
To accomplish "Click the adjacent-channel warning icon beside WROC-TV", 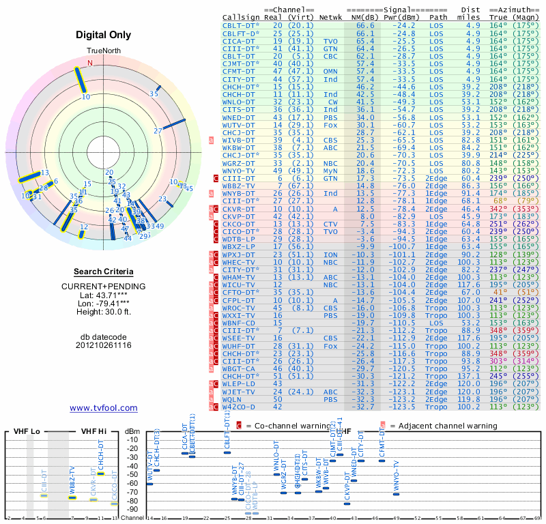I will [211, 308].
